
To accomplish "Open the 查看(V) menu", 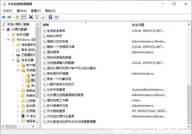I will (x=36, y=11).
